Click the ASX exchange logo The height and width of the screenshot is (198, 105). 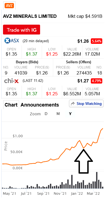[x=12, y=41]
